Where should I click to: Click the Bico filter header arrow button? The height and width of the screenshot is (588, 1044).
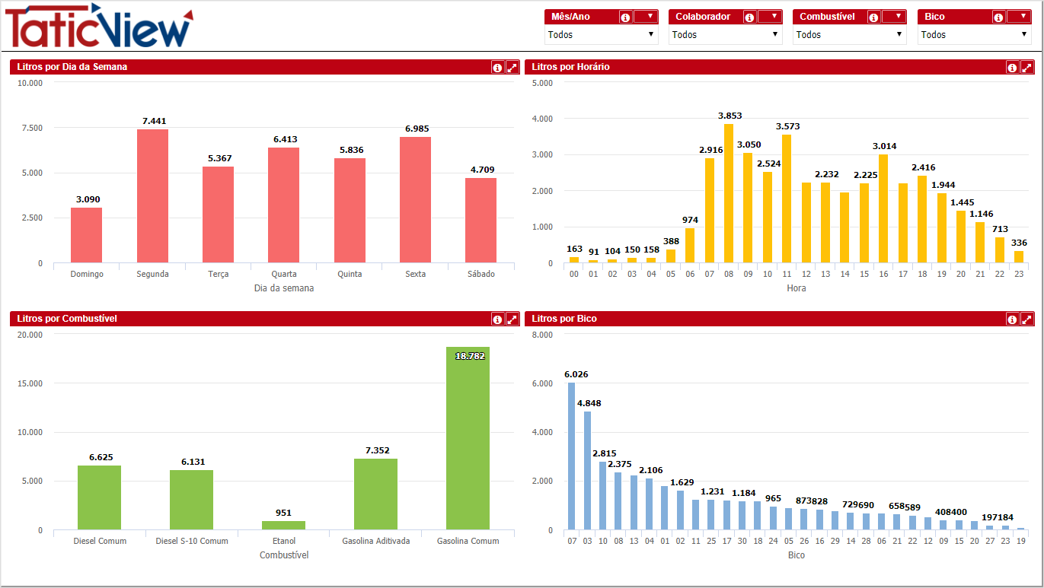click(x=1019, y=17)
